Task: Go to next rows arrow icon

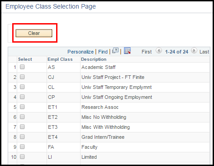Action: pos(194,50)
